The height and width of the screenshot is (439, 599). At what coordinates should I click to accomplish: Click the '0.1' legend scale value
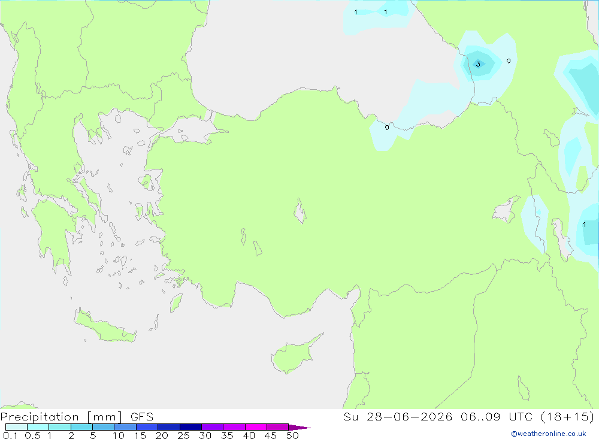pos(10,435)
